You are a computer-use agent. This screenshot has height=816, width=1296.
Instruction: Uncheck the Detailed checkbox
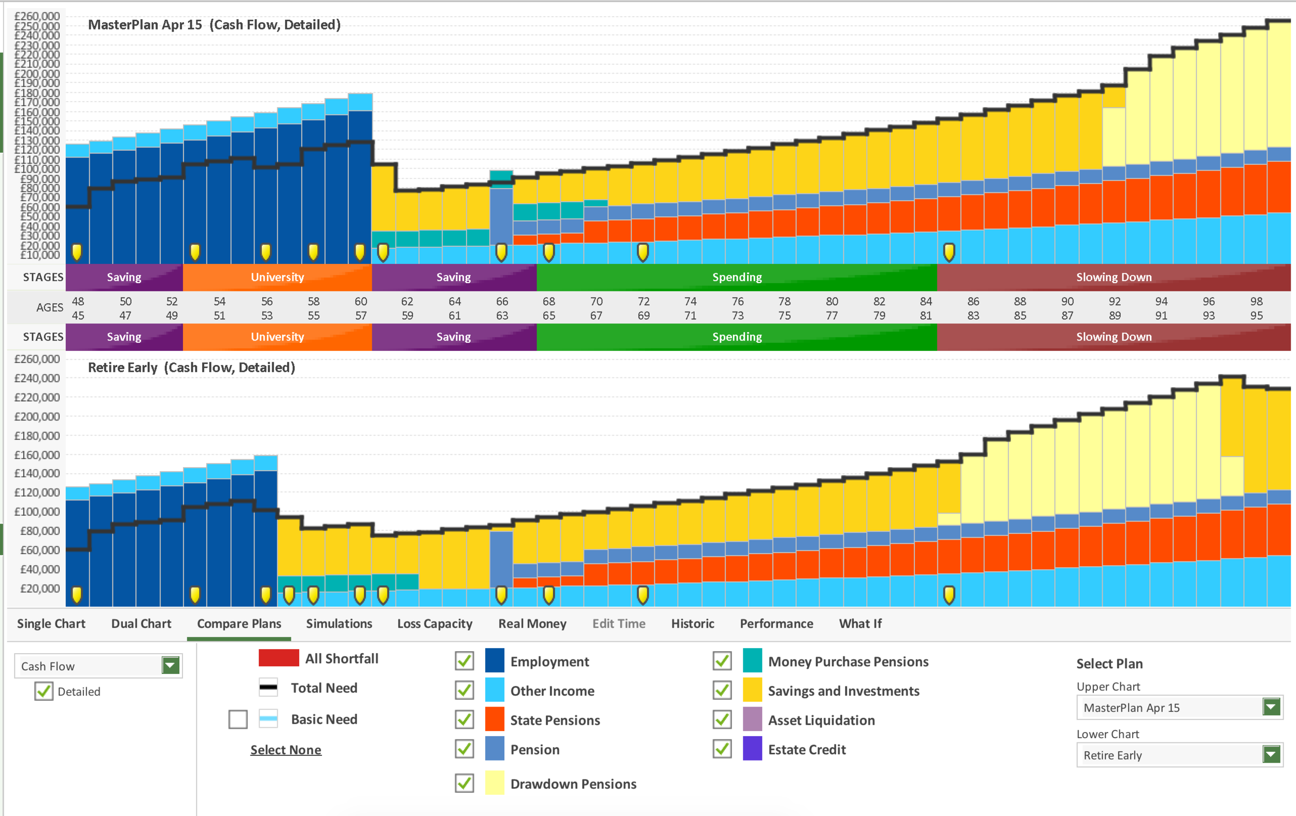(44, 691)
